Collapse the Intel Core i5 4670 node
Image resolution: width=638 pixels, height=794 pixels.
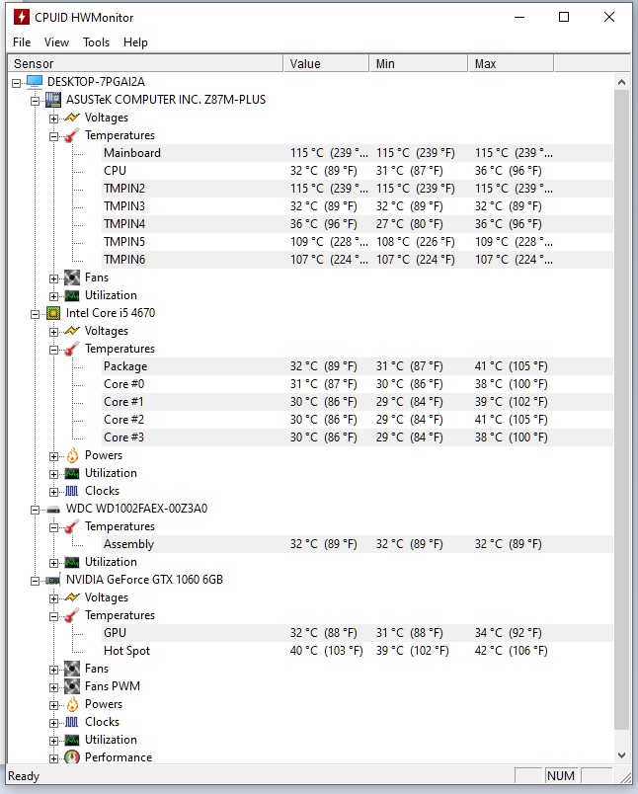click(x=35, y=314)
